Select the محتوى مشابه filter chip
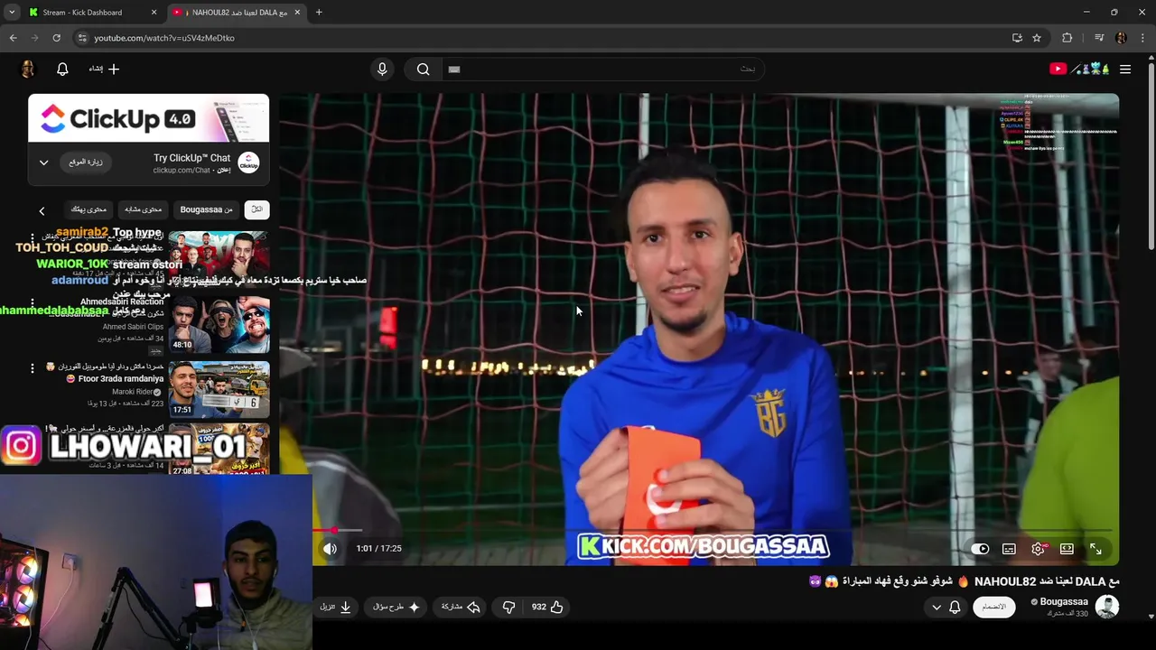Screen dimensions: 1156x650 (143, 209)
